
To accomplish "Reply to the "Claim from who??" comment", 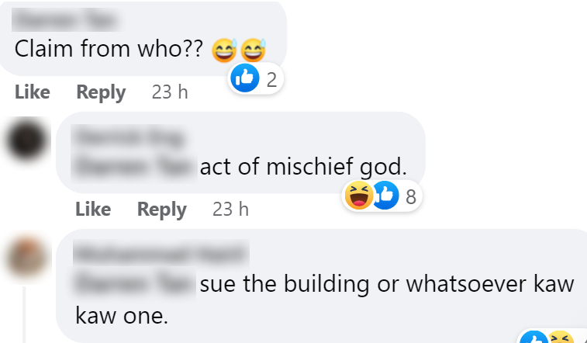I will pyautogui.click(x=101, y=92).
